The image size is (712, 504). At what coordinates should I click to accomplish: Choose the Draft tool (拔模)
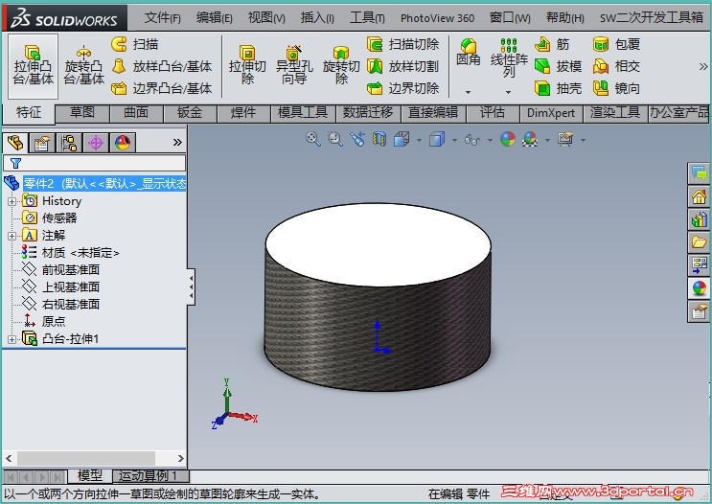[558, 66]
